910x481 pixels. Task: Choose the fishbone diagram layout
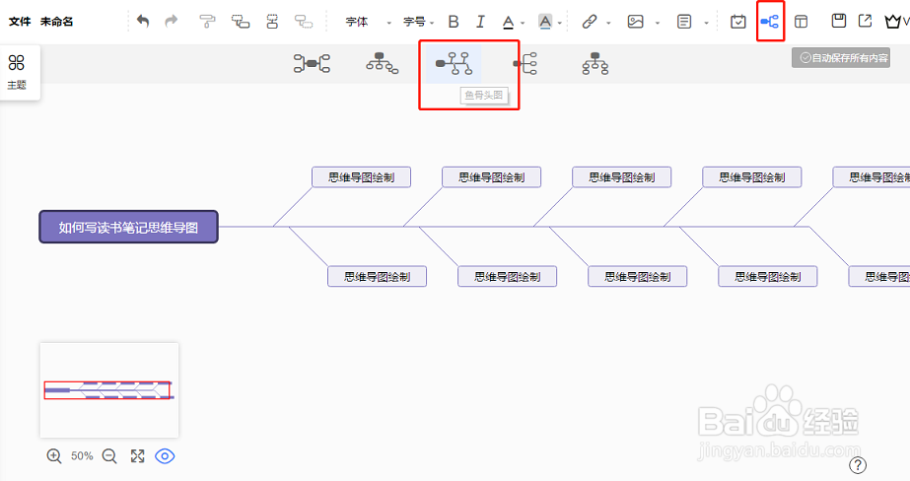click(x=454, y=63)
